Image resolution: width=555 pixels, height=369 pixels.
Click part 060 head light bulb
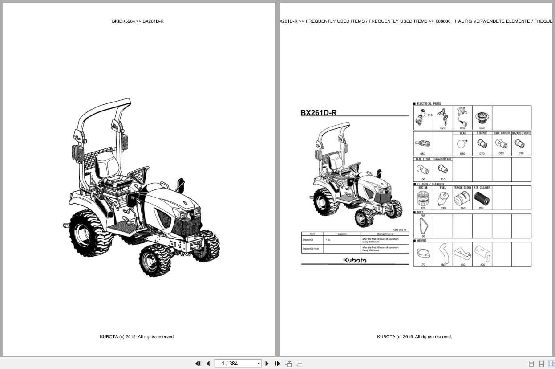tap(462, 144)
